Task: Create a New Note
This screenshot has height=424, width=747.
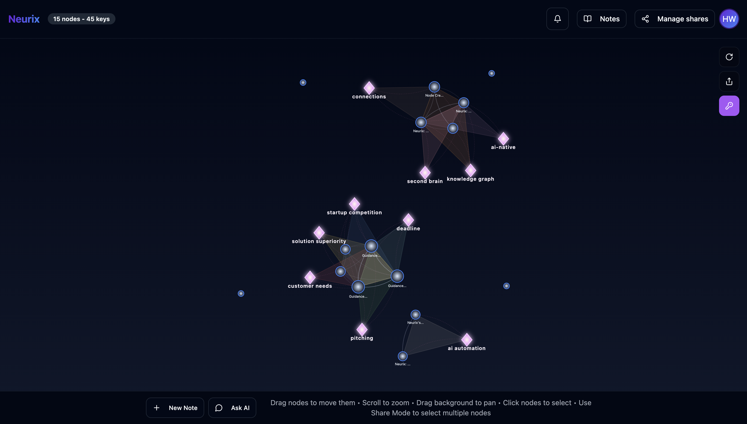Action: tap(175, 407)
